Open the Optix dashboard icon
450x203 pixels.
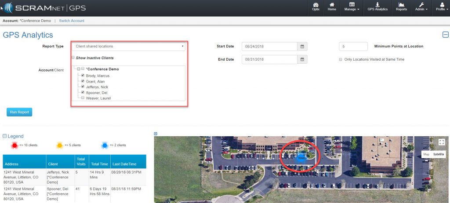point(316,7)
